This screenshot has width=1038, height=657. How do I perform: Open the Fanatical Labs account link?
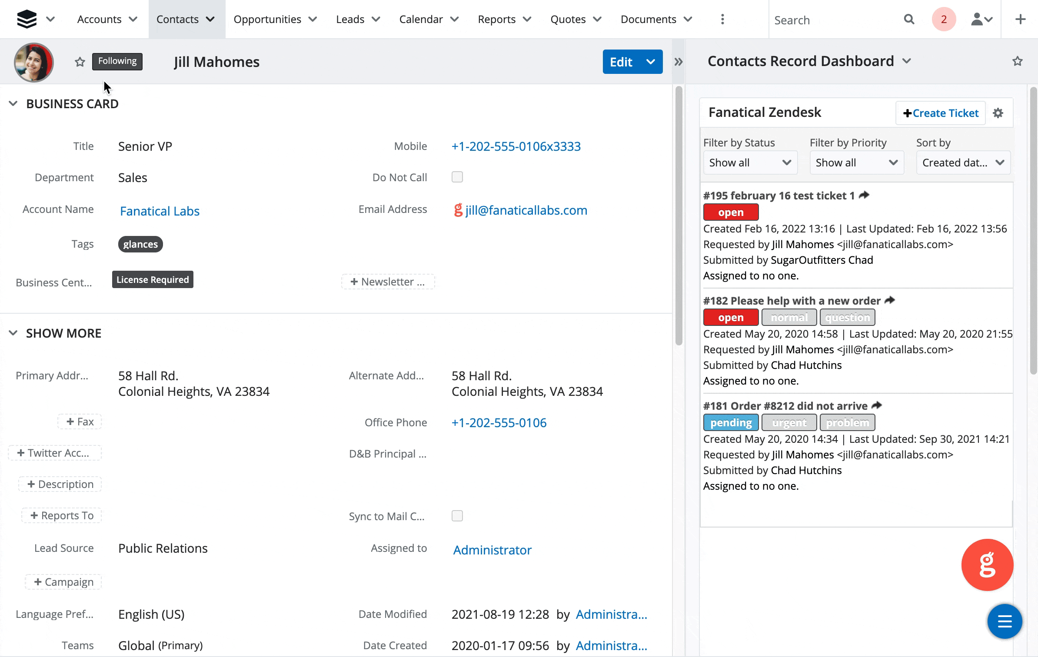[160, 211]
